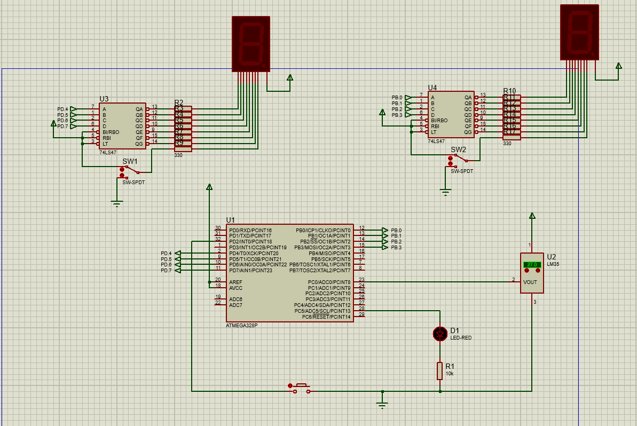
Task: Select the PB.0 output terminal near U1
Action: coord(385,230)
